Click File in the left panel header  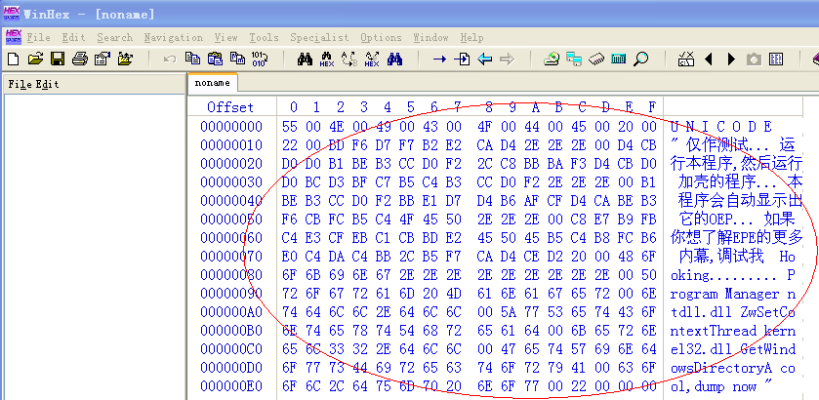20,84
